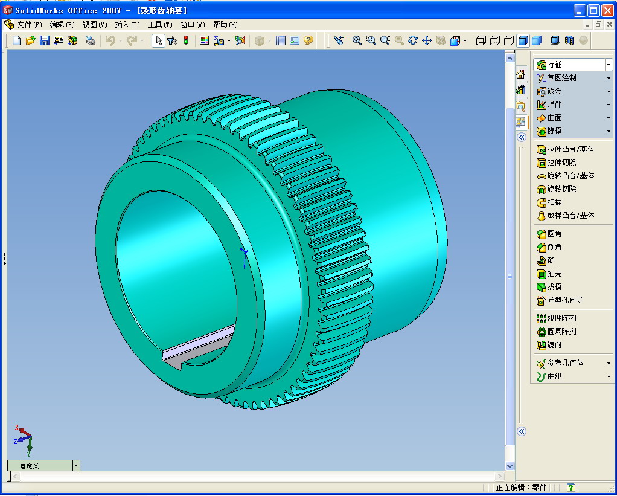Click the Rib (筋) feature
Image resolution: width=617 pixels, height=496 pixels.
[x=546, y=260]
